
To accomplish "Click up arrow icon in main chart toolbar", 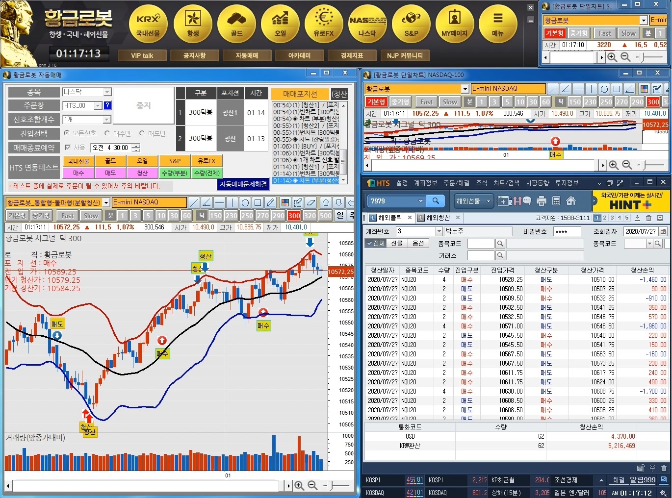I will 326,202.
